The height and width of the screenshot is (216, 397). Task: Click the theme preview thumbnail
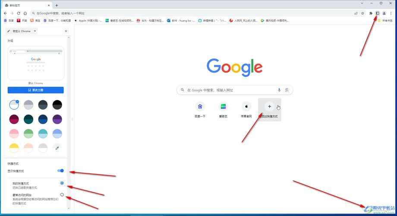(36, 63)
